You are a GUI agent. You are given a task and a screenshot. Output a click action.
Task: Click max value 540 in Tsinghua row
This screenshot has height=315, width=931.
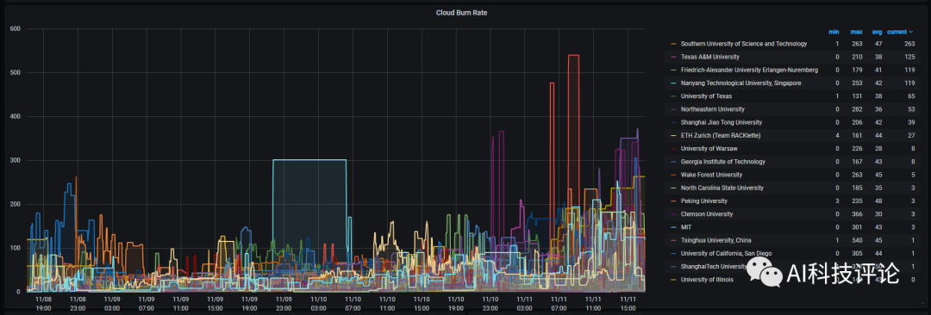pyautogui.click(x=857, y=239)
